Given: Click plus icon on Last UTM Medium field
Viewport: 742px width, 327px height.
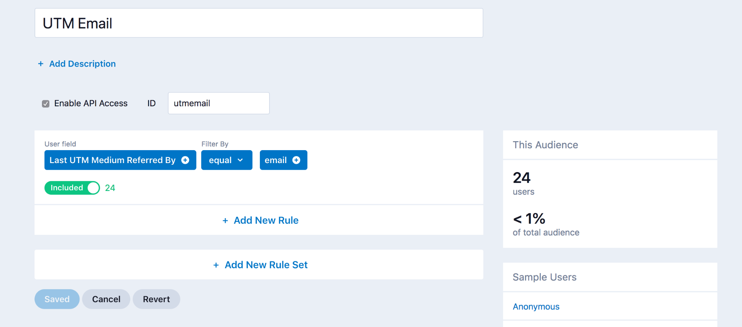Looking at the screenshot, I should (x=185, y=160).
